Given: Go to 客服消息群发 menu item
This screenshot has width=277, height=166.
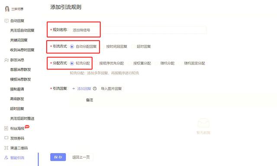Looking at the screenshot, I should [x=20, y=70].
